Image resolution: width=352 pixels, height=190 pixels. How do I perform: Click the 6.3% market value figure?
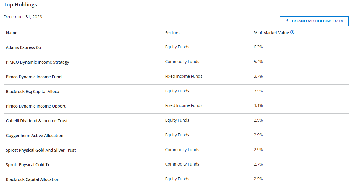tap(258, 47)
